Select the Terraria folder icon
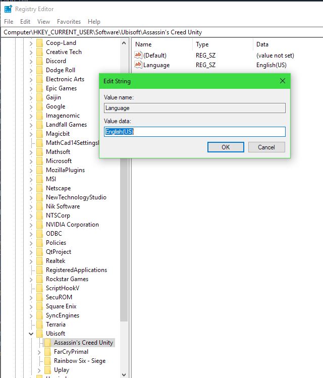Screen dimensions: 323x378 point(39,325)
